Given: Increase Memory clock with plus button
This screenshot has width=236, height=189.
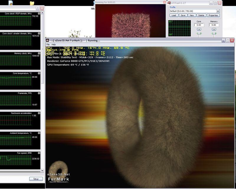Looking at the screenshot, I should pos(214,29).
